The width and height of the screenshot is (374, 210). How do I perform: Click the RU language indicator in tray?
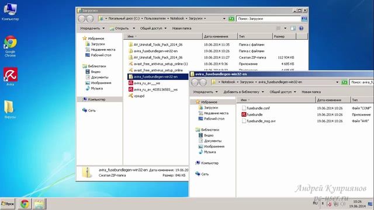(x=315, y=203)
